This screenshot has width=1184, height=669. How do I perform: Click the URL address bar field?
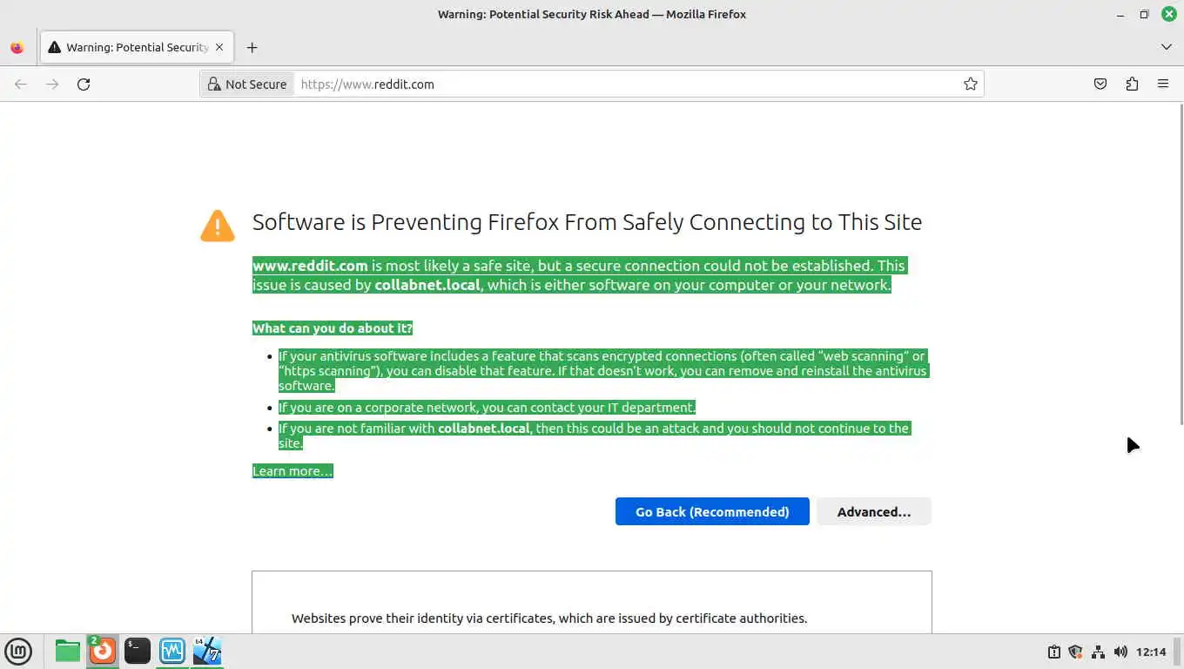627,84
